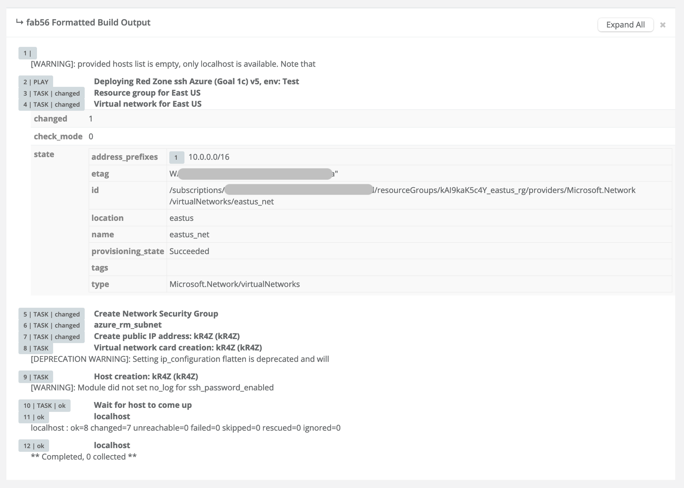Expand task 7 Create public IP address

(x=51, y=337)
